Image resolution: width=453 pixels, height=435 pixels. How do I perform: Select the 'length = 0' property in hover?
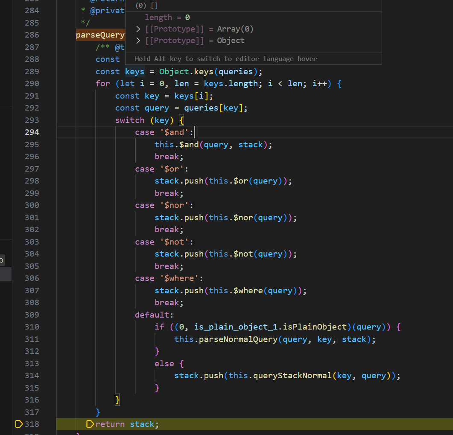[x=167, y=18]
